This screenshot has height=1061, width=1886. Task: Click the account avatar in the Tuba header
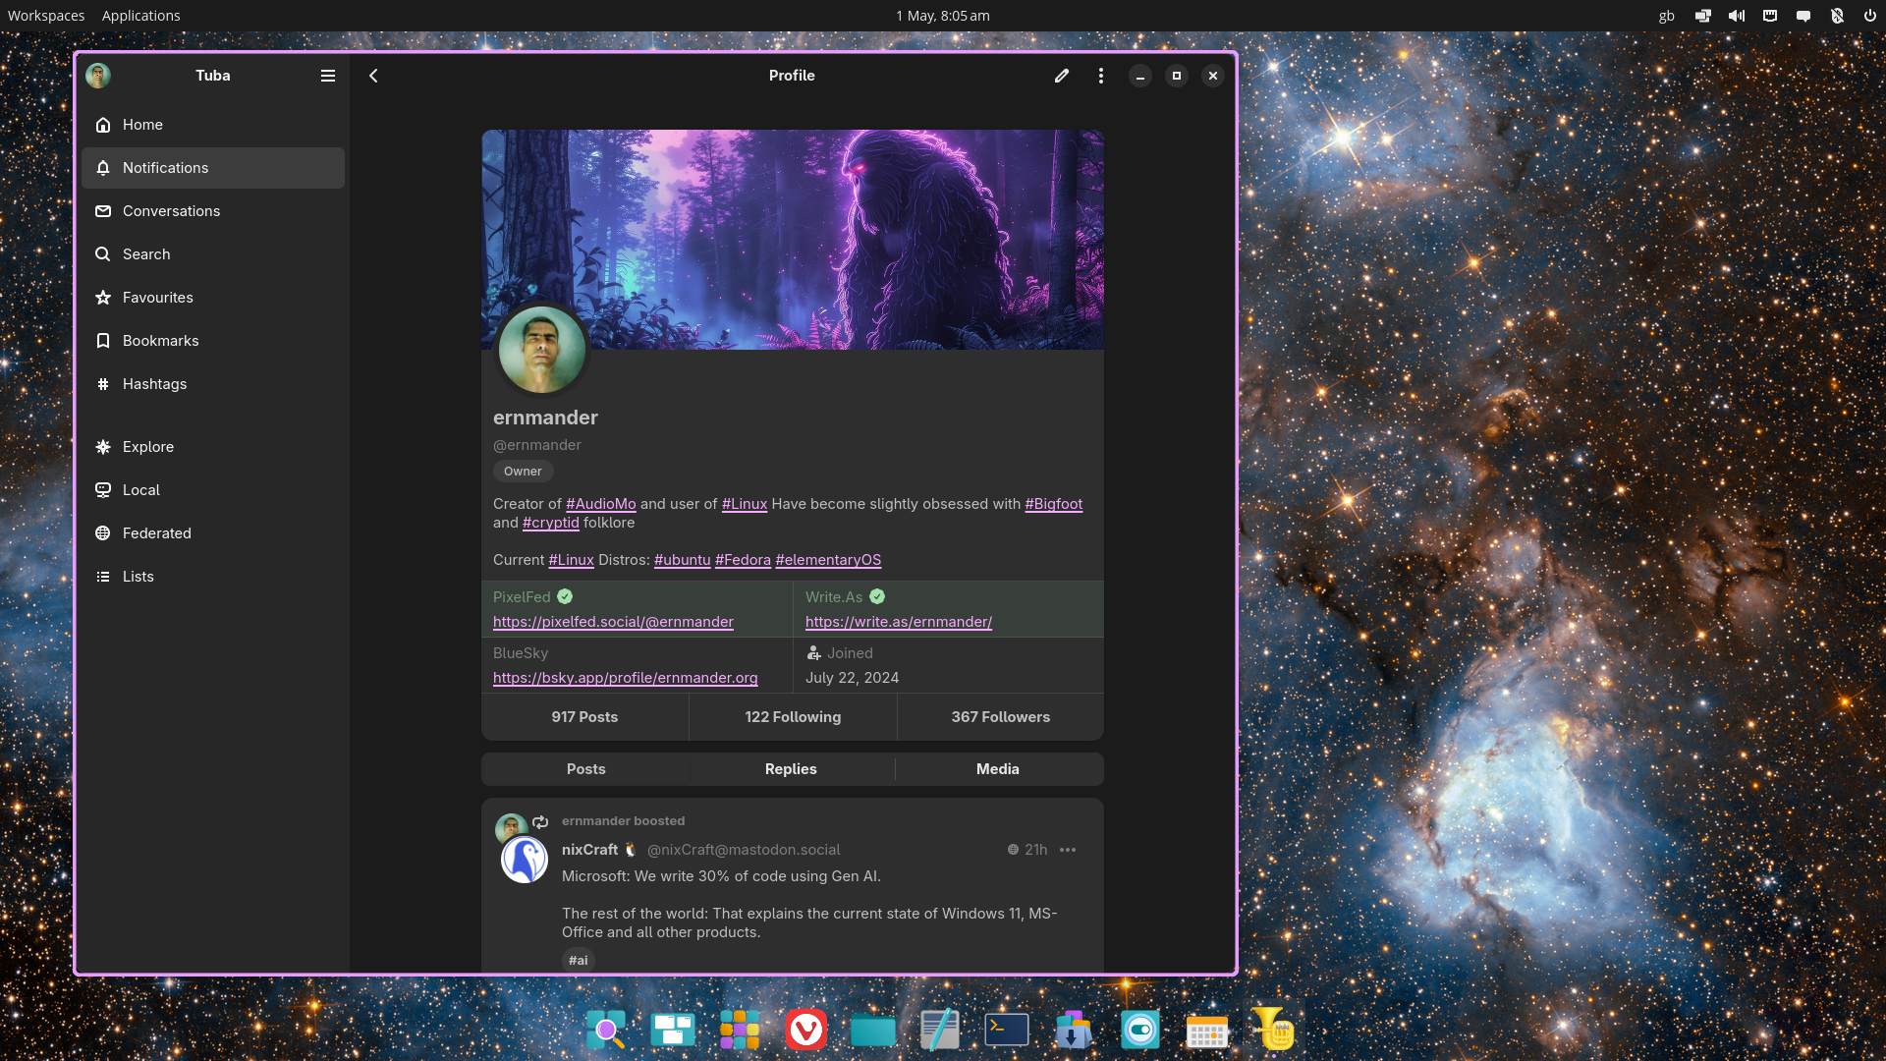pos(98,76)
